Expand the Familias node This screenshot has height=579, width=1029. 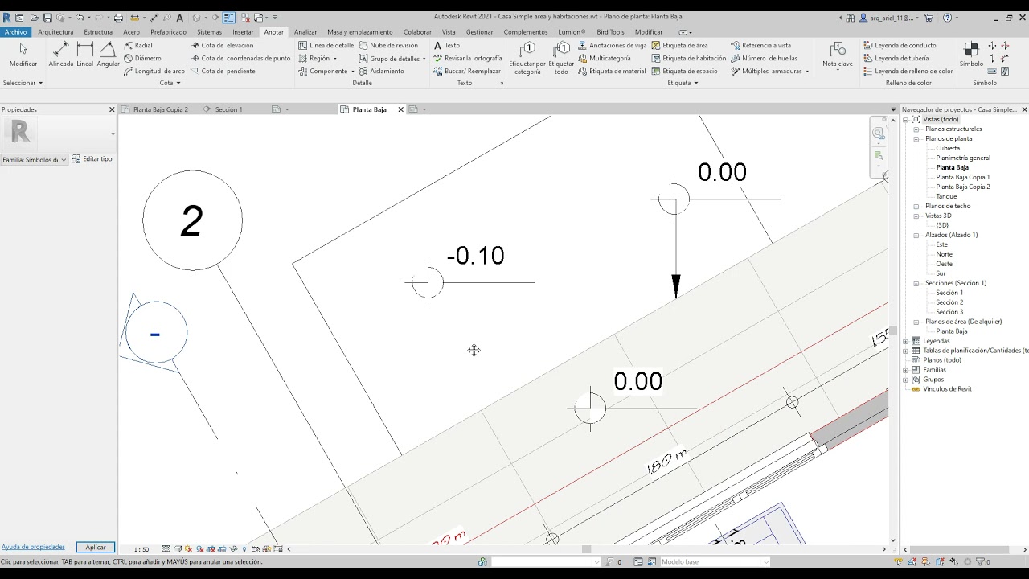point(906,371)
